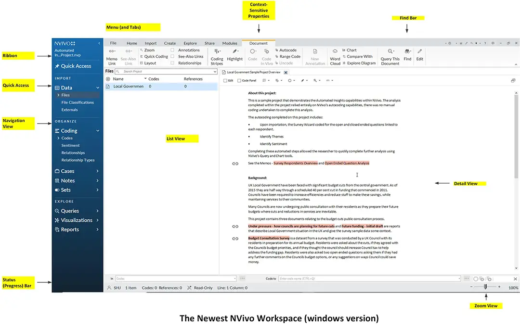Open the Explore menu tab
The image size is (520, 329).
190,43
